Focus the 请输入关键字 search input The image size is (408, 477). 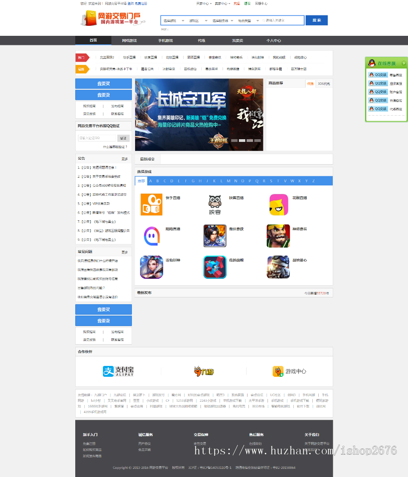tap(282, 21)
